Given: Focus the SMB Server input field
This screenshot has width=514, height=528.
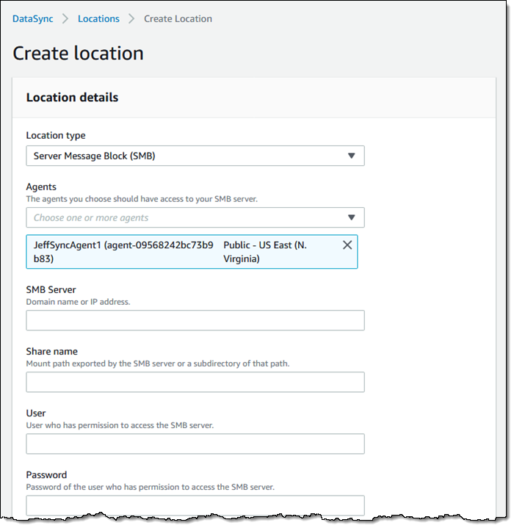Looking at the screenshot, I should [195, 320].
